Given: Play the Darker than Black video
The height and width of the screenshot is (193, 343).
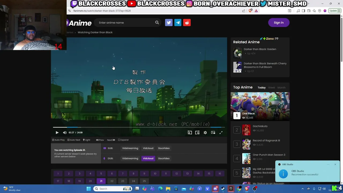Looking at the screenshot, I should (57, 132).
